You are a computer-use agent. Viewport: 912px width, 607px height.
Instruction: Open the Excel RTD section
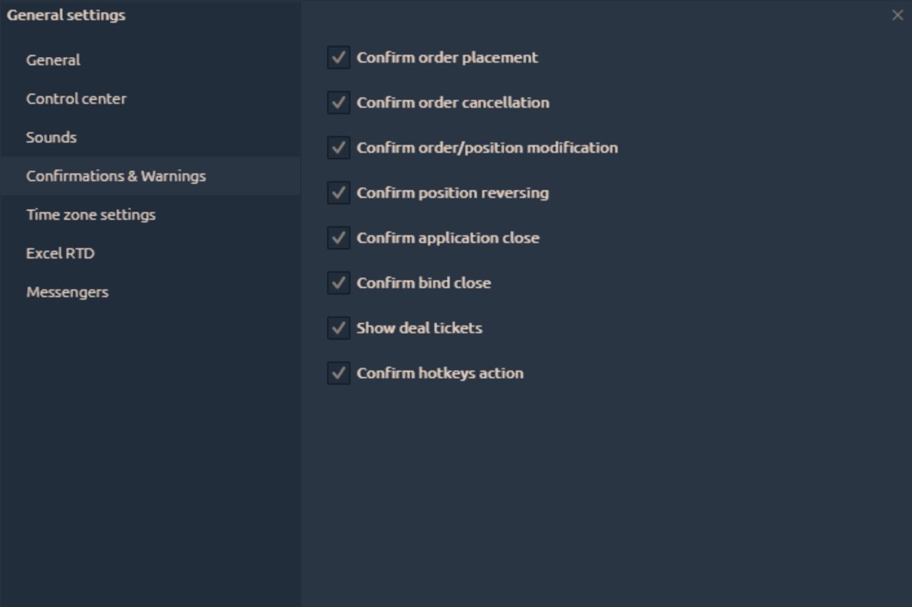tap(61, 253)
